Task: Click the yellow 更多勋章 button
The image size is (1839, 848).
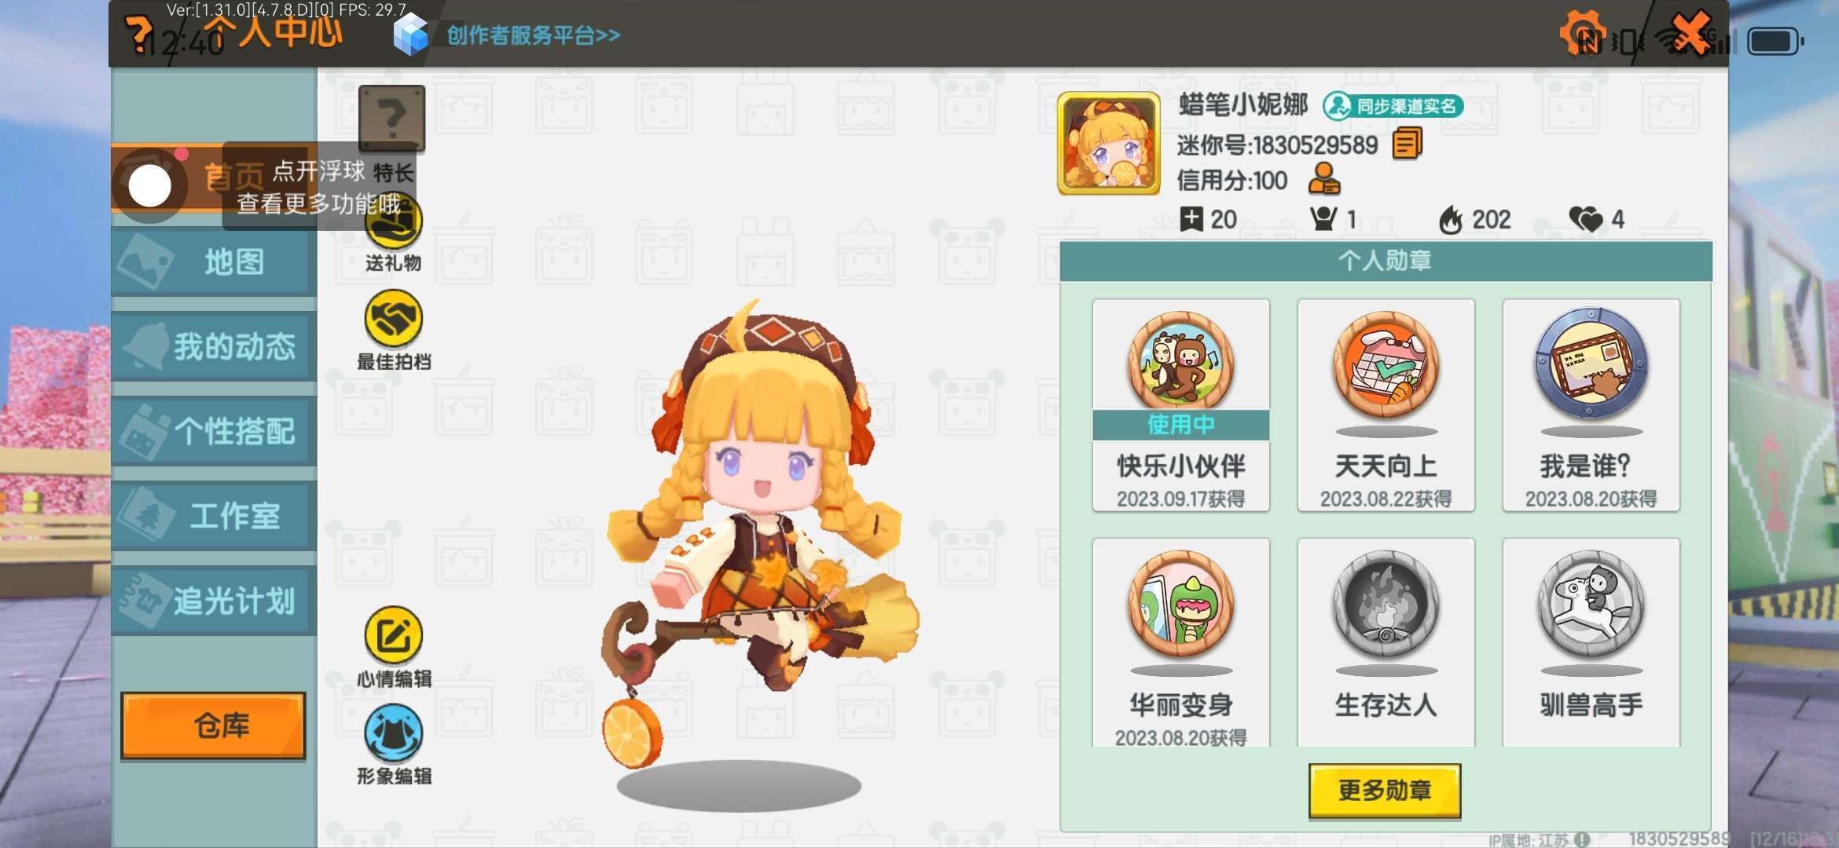Action: [1385, 791]
